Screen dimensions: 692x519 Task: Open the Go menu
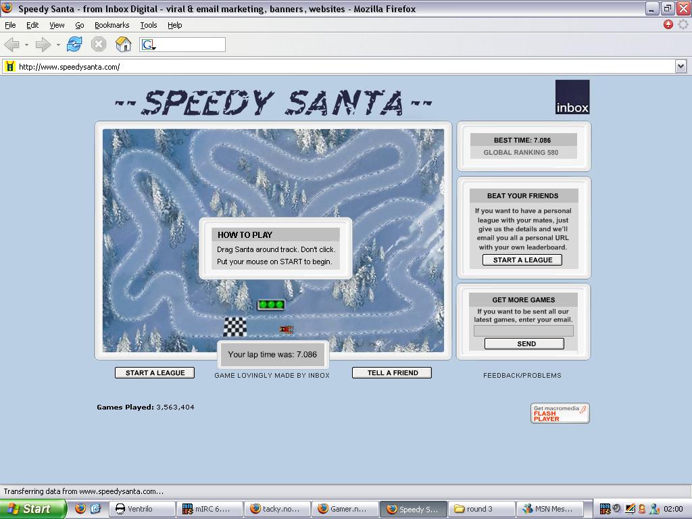80,25
